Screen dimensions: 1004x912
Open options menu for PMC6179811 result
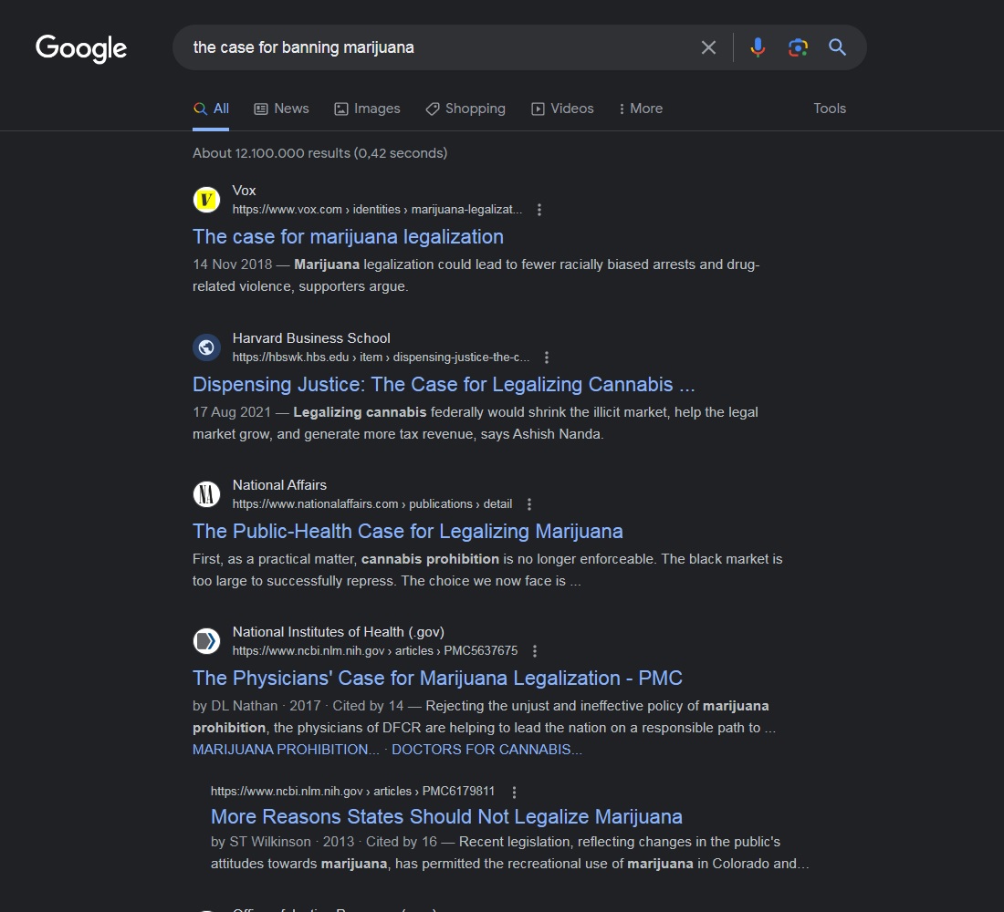point(514,792)
